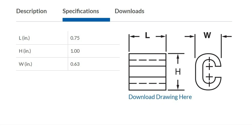Click the W dimension letter in drawing

click(207, 35)
